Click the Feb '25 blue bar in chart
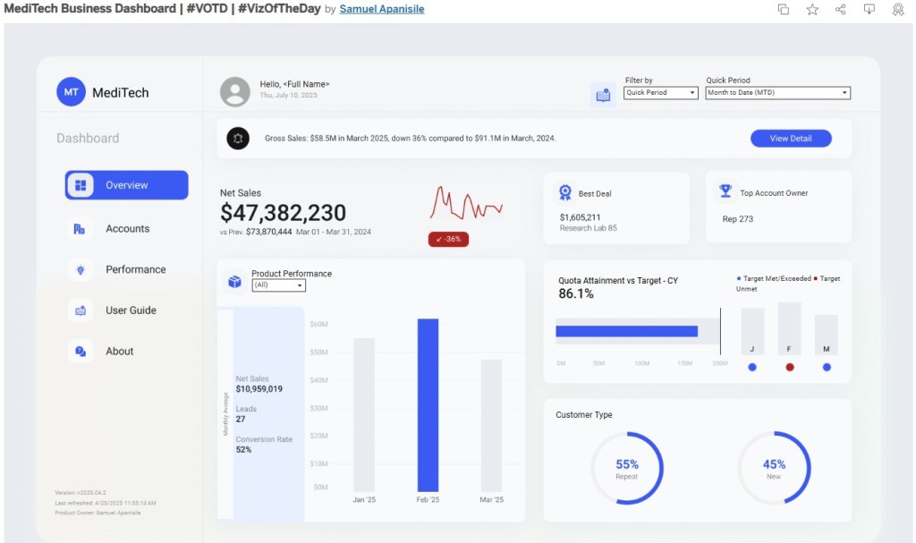This screenshot has height=543, width=916. pos(428,404)
